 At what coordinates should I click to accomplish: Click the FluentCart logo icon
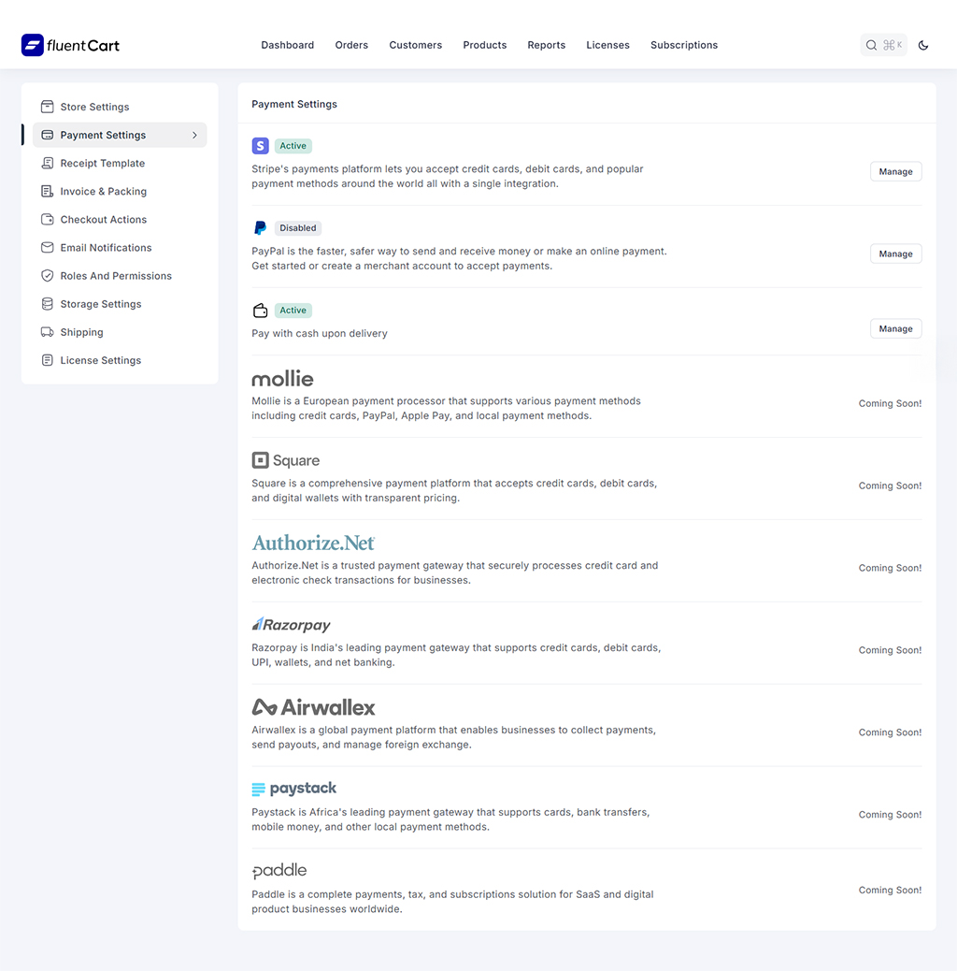(32, 45)
